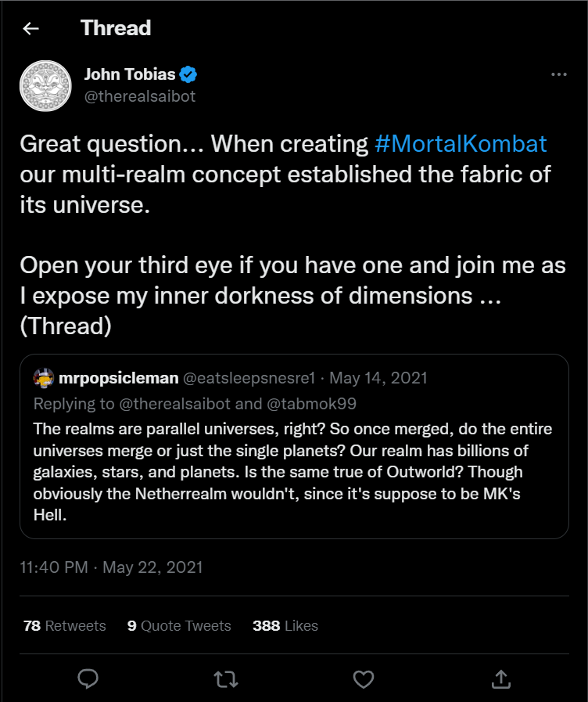Click the Thread header title
The image size is (588, 702).
pos(116,29)
